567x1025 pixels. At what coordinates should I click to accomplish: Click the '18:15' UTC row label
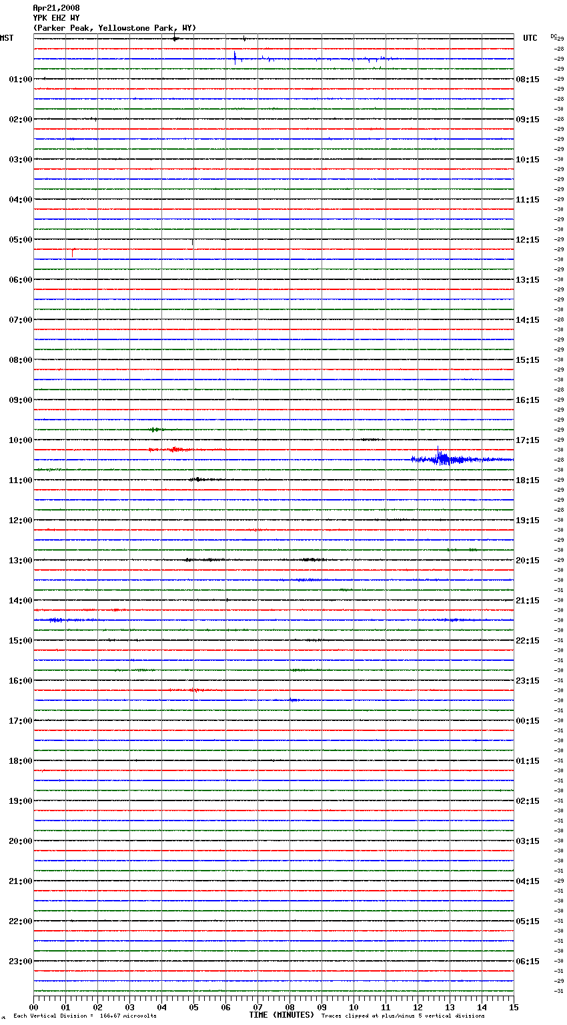pyautogui.click(x=528, y=480)
